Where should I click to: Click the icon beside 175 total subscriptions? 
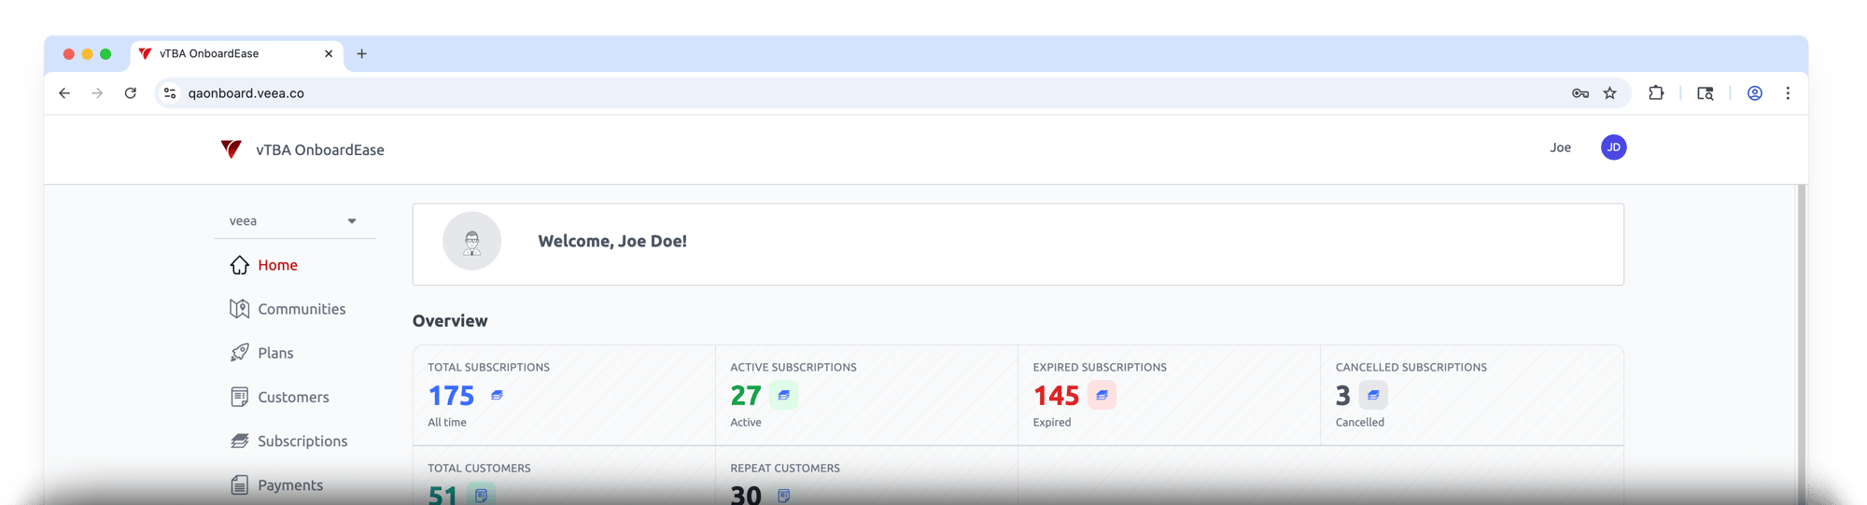[497, 396]
